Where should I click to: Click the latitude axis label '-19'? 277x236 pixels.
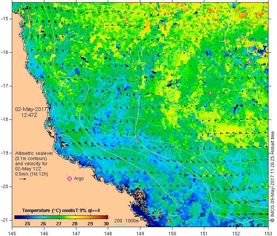point(4,153)
